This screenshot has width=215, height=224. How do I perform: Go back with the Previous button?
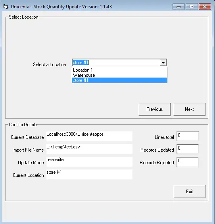click(155, 109)
